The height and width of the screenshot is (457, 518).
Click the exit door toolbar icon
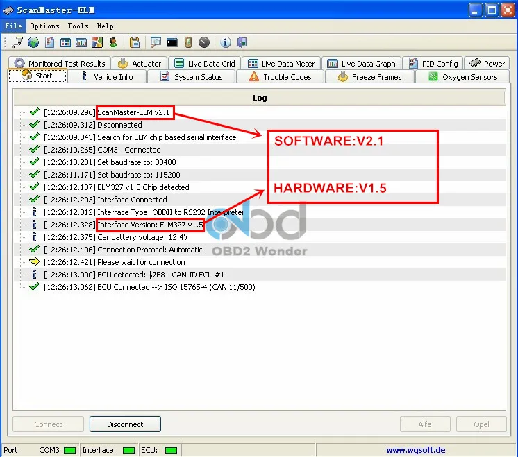pos(242,42)
